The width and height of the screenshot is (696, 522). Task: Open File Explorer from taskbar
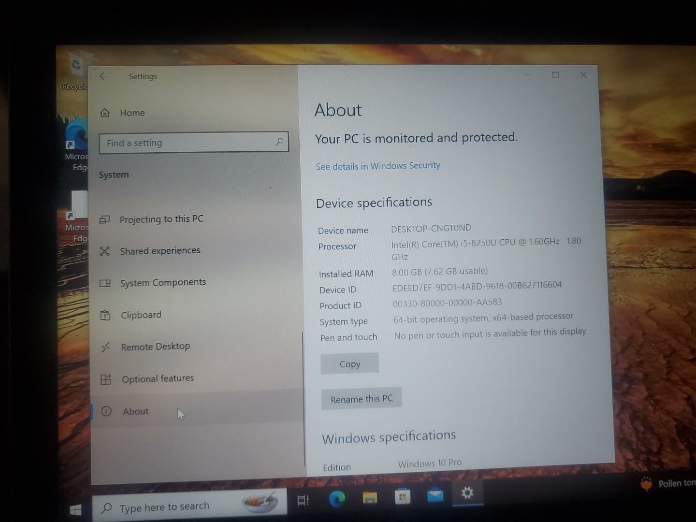[x=370, y=497]
